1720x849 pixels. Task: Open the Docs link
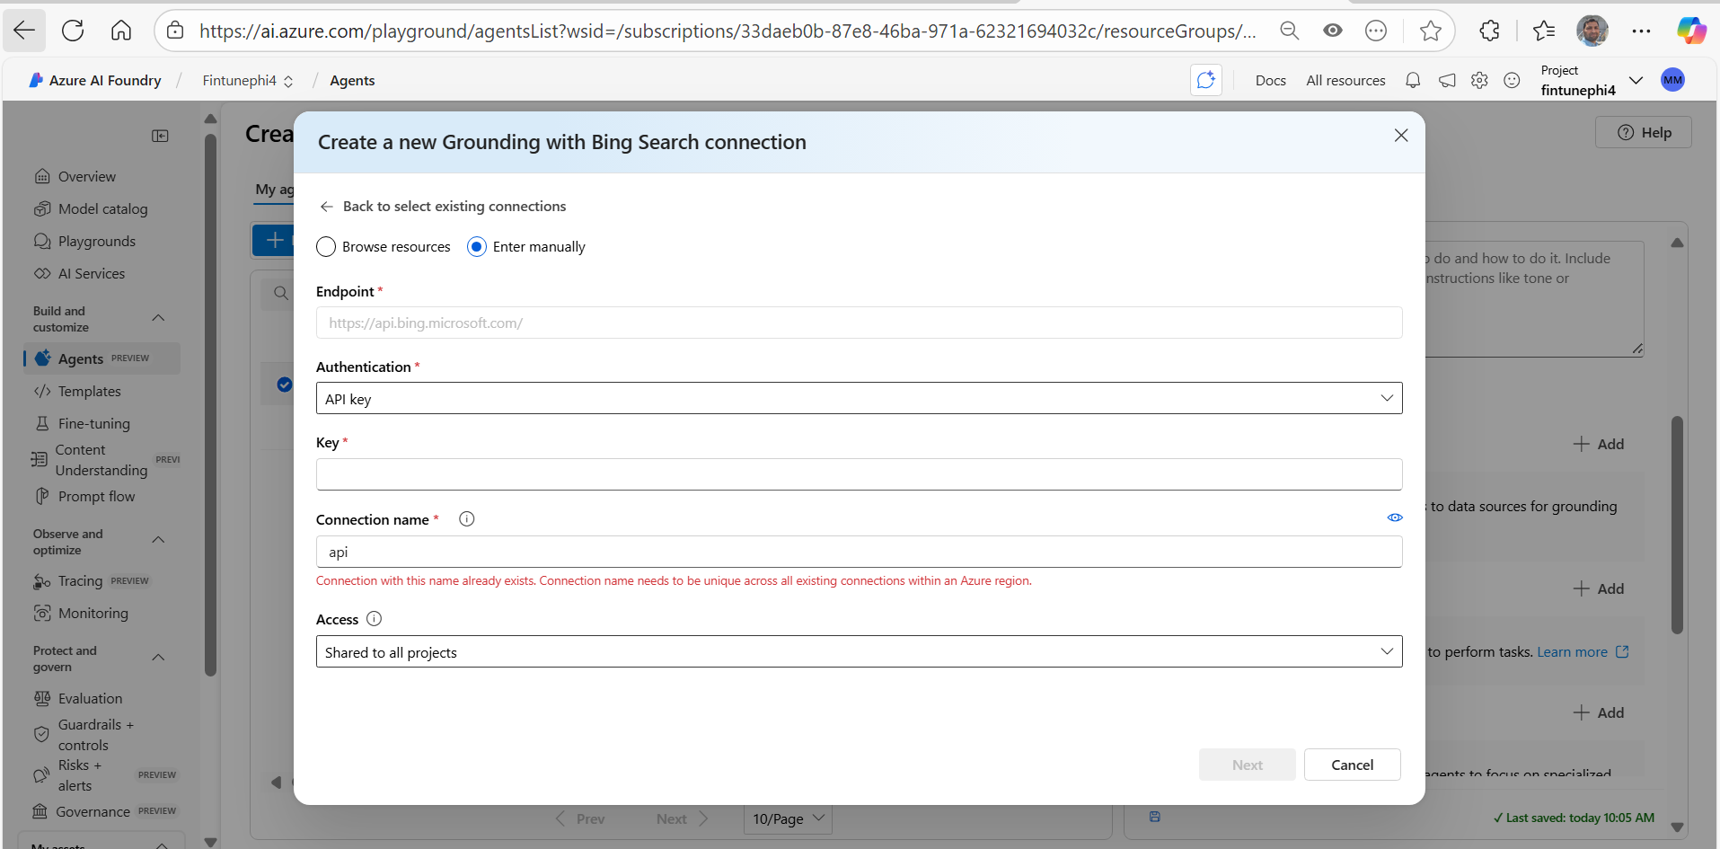point(1270,80)
